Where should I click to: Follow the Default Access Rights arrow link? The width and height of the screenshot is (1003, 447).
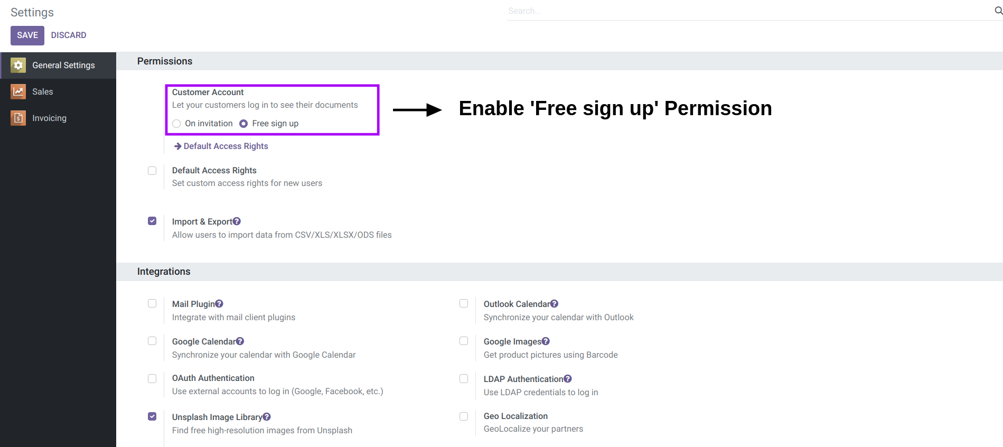221,146
